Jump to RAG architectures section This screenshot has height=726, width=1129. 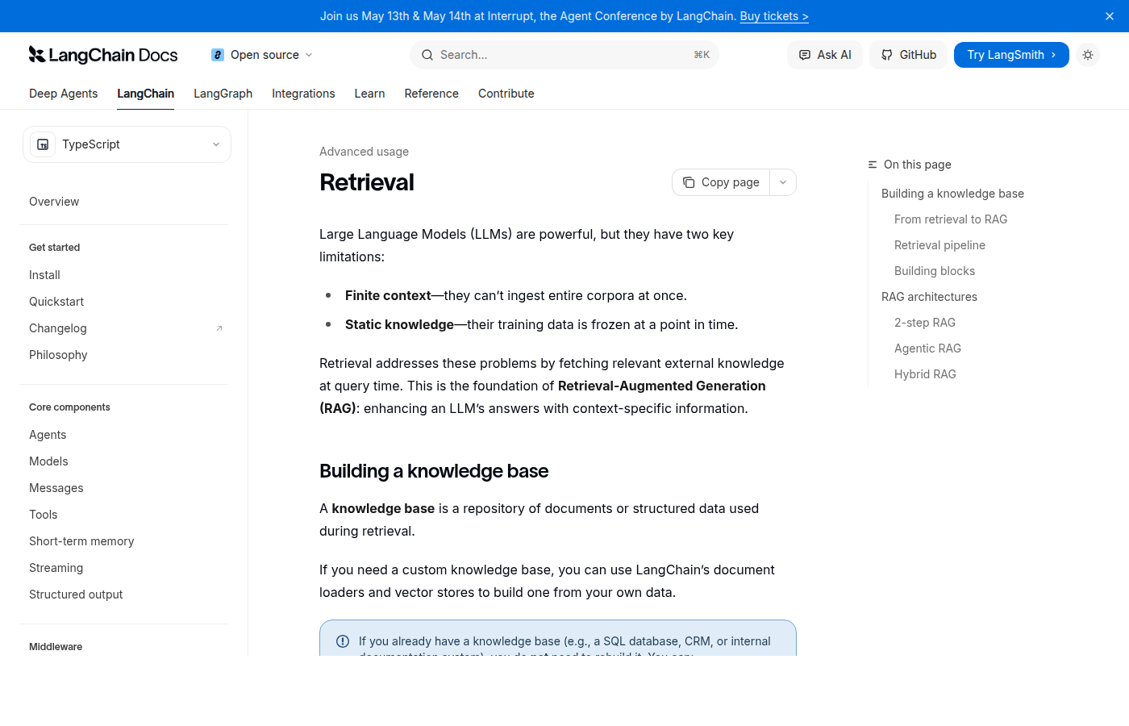pyautogui.click(x=929, y=297)
